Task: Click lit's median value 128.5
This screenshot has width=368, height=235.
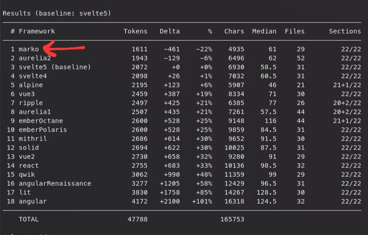Action: point(266,192)
